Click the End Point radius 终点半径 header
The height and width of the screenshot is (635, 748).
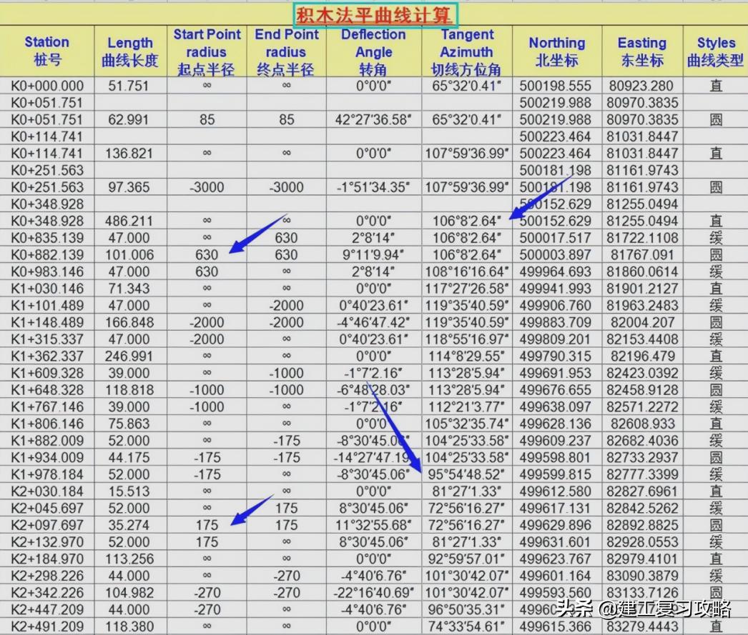tap(286, 51)
